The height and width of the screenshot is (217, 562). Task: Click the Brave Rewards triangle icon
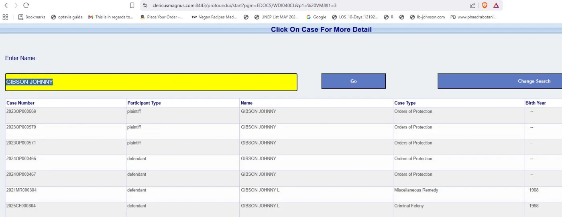coord(496,5)
